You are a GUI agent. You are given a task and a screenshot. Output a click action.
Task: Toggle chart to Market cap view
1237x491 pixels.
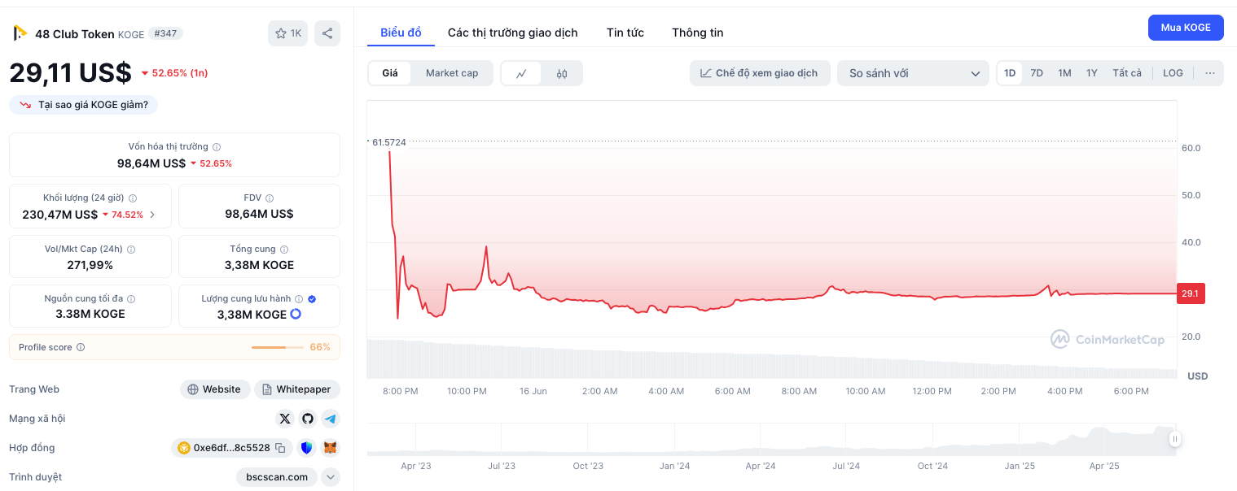point(452,73)
